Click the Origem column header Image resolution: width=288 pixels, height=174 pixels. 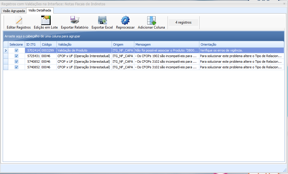coord(123,44)
